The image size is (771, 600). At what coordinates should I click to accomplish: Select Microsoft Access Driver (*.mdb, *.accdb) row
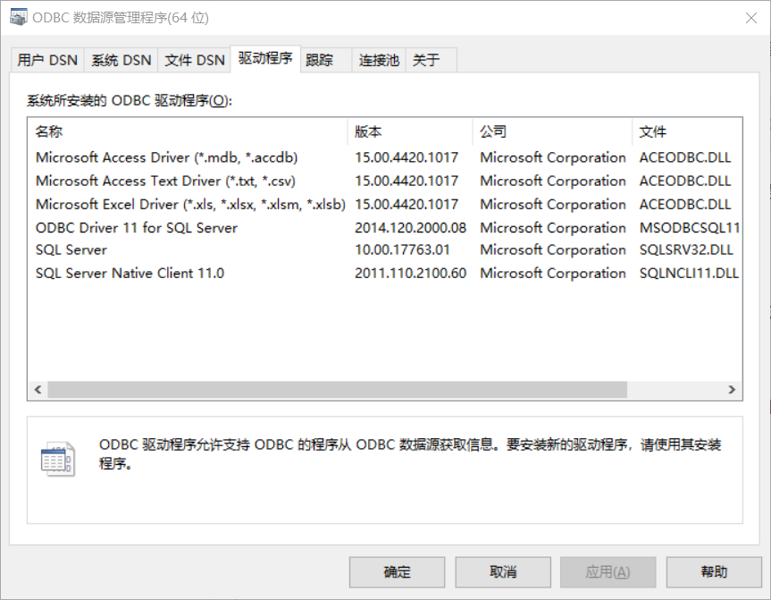[384, 157]
